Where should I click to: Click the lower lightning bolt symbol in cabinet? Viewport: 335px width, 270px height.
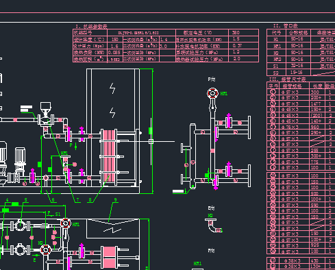(x=112, y=112)
